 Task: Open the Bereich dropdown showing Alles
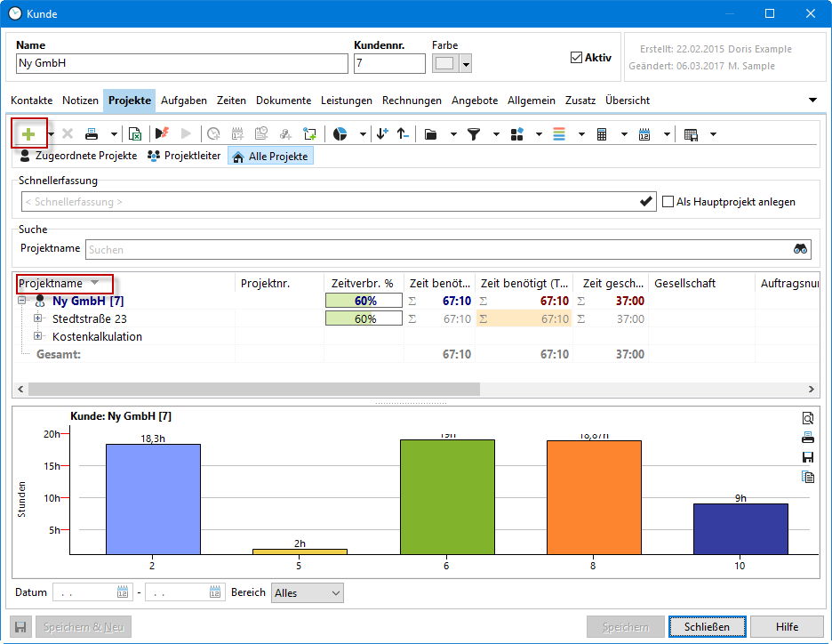[x=308, y=592]
